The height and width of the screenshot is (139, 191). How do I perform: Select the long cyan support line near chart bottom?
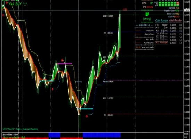(x=85, y=109)
